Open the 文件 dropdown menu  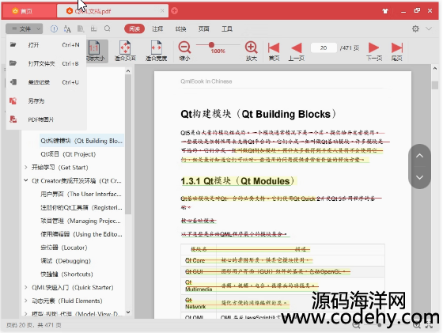25,28
